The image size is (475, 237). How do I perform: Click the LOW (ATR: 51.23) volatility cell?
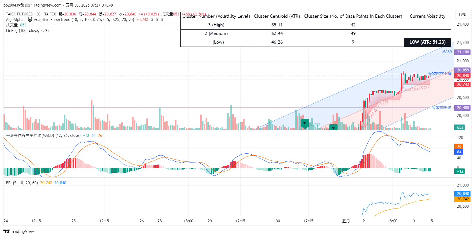[427, 42]
